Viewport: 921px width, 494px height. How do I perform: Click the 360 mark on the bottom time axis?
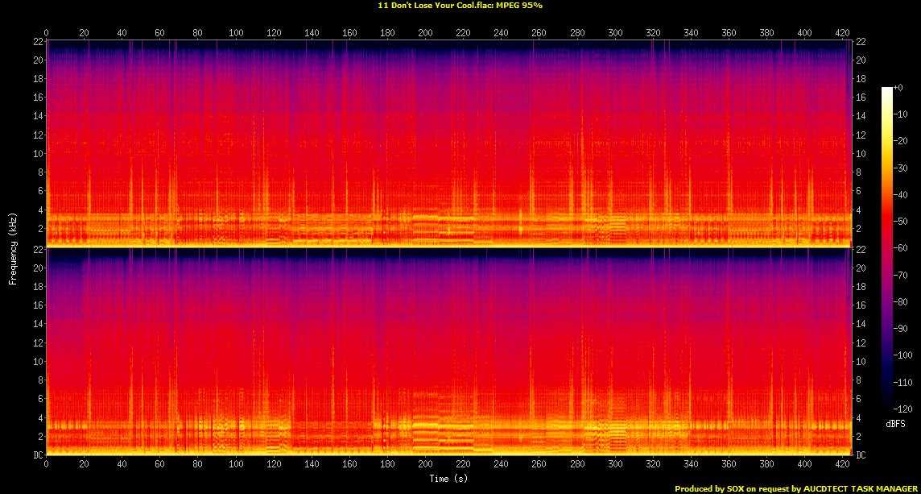729,465
